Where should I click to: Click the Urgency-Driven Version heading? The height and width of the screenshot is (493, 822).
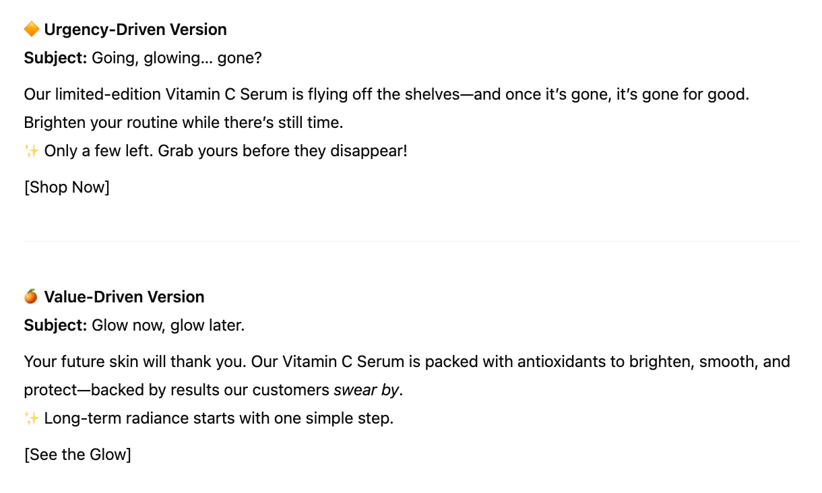tap(135, 30)
